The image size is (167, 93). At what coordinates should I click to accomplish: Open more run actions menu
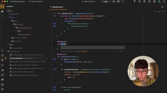123,2
